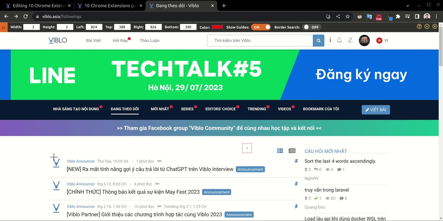Image resolution: width=443 pixels, height=221 pixels.
Task: Click the Facebook group Viblo Community banner
Action: 219,128
